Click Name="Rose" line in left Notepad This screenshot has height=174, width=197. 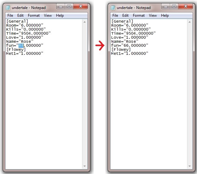(x=20, y=41)
